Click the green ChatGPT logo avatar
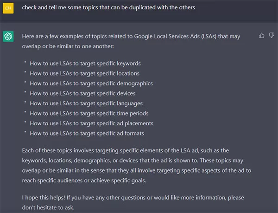The height and width of the screenshot is (213, 278). click(8, 36)
